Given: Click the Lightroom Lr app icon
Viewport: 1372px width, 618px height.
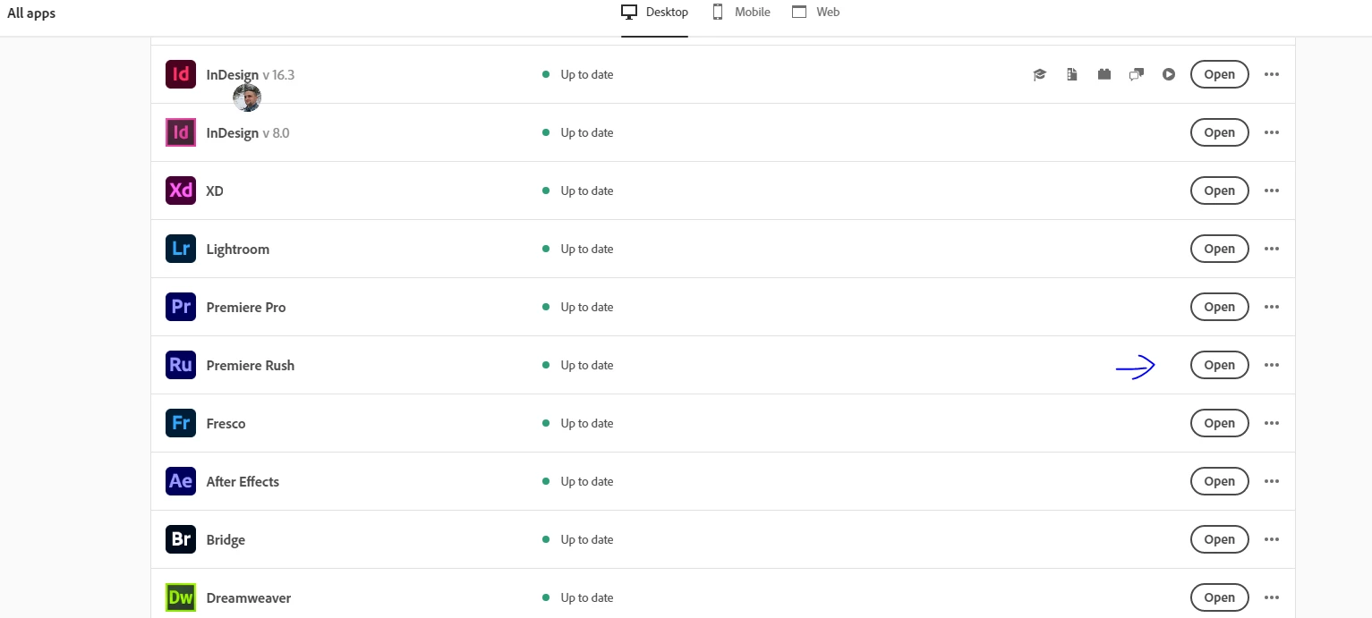Looking at the screenshot, I should click(x=181, y=249).
